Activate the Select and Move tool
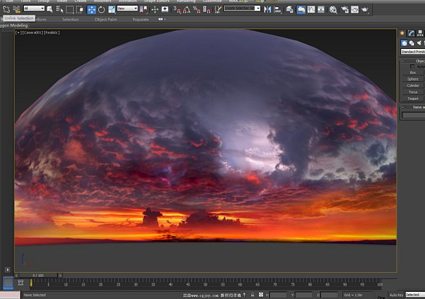The image size is (425, 299). point(92,10)
